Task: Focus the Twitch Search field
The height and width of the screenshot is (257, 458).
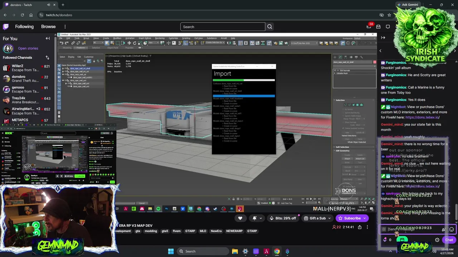Action: pos(223,27)
